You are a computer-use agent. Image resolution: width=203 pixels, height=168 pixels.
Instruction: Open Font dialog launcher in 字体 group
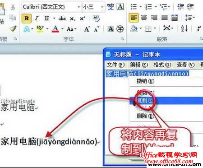click(x=122, y=39)
